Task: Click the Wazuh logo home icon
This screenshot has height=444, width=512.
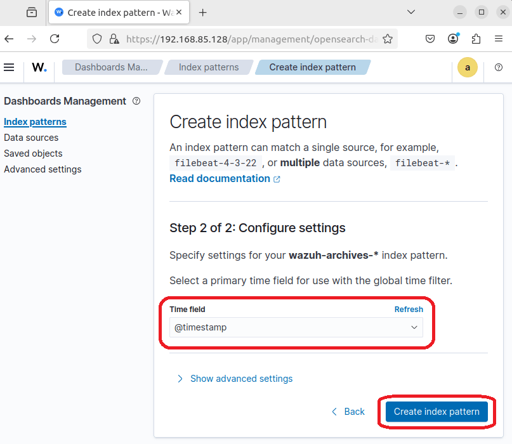Action: point(39,67)
